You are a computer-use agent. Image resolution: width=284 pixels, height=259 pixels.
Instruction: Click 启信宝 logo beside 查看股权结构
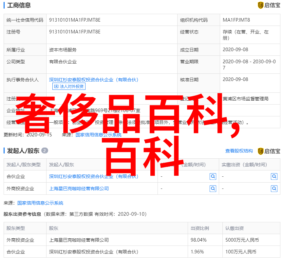coord(269,151)
